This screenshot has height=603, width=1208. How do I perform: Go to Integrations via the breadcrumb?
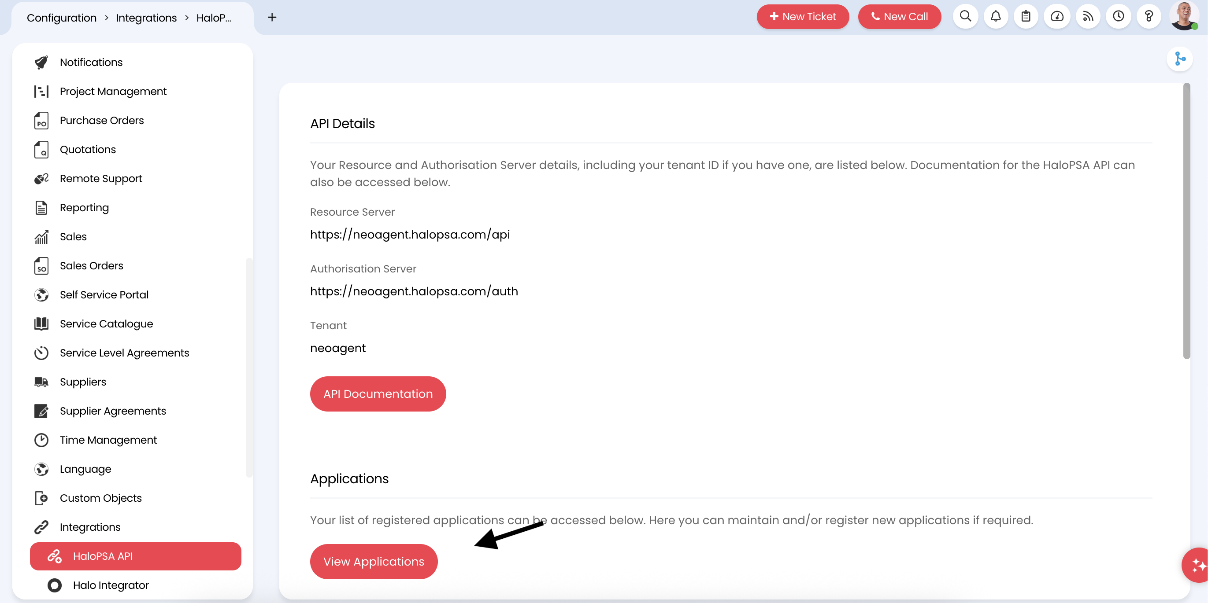146,17
